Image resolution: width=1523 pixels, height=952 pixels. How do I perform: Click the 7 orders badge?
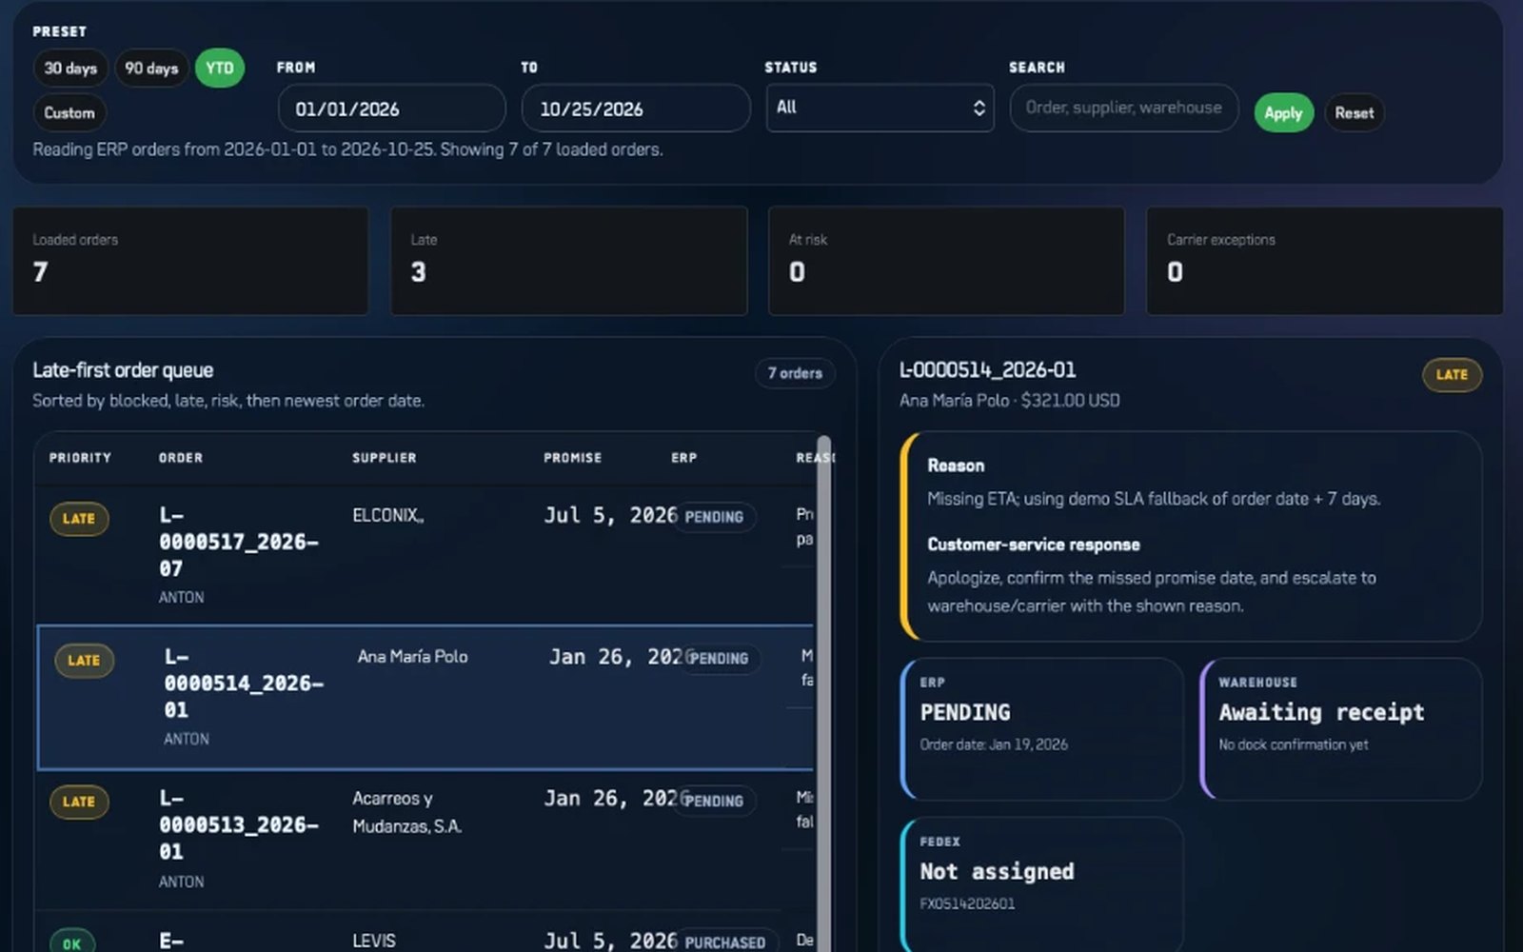pos(795,373)
